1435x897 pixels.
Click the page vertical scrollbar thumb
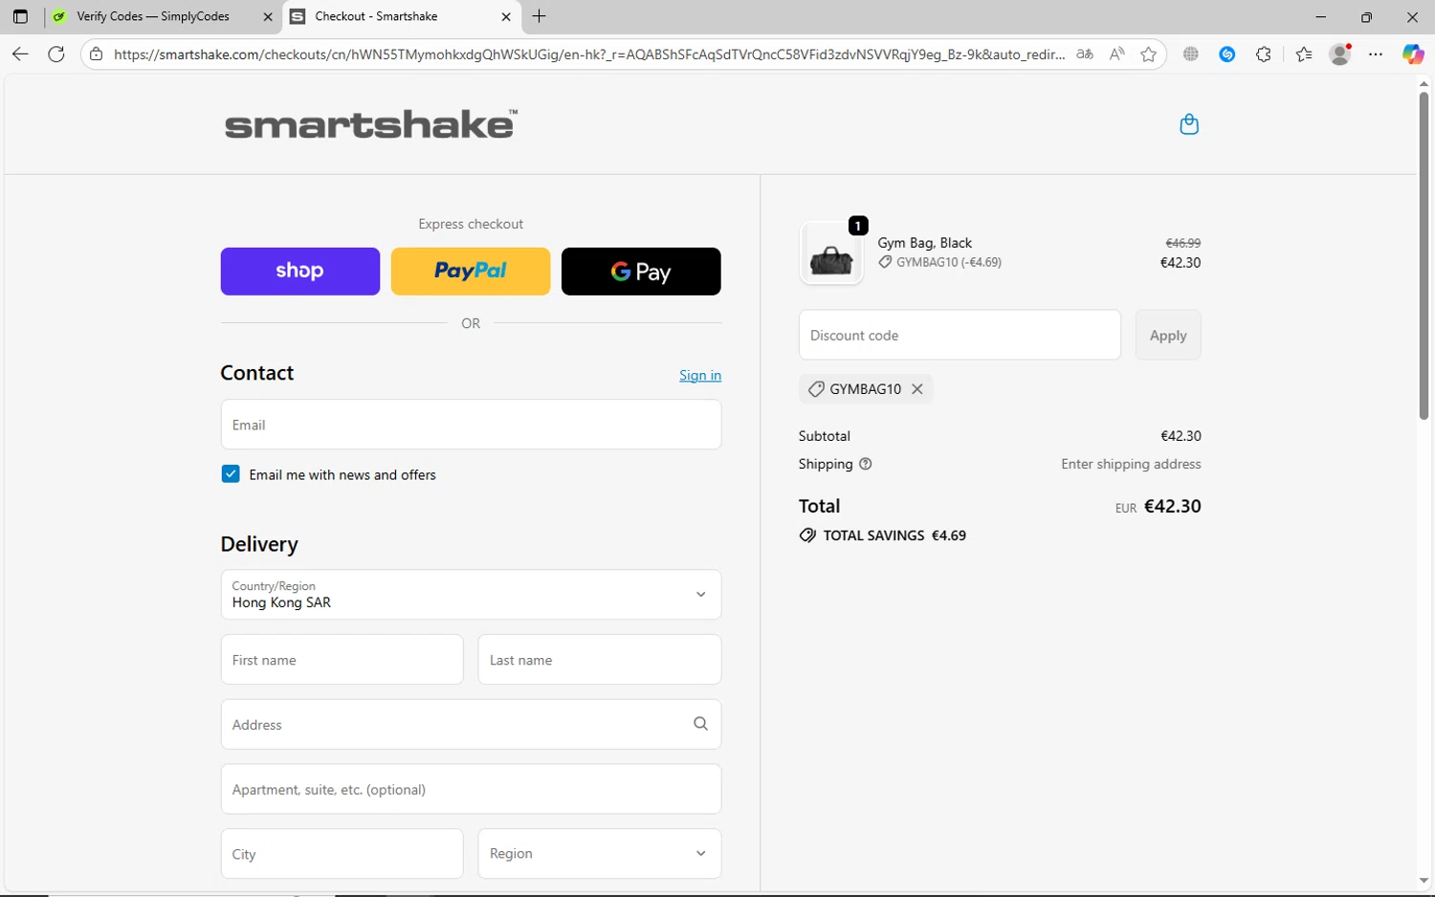pyautogui.click(x=1424, y=256)
